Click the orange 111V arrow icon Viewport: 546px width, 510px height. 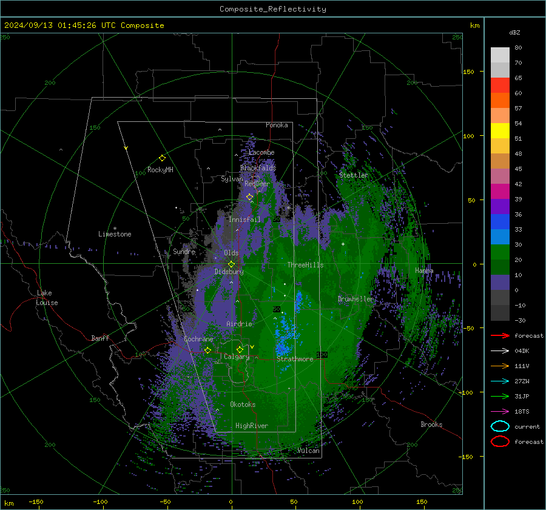point(500,366)
